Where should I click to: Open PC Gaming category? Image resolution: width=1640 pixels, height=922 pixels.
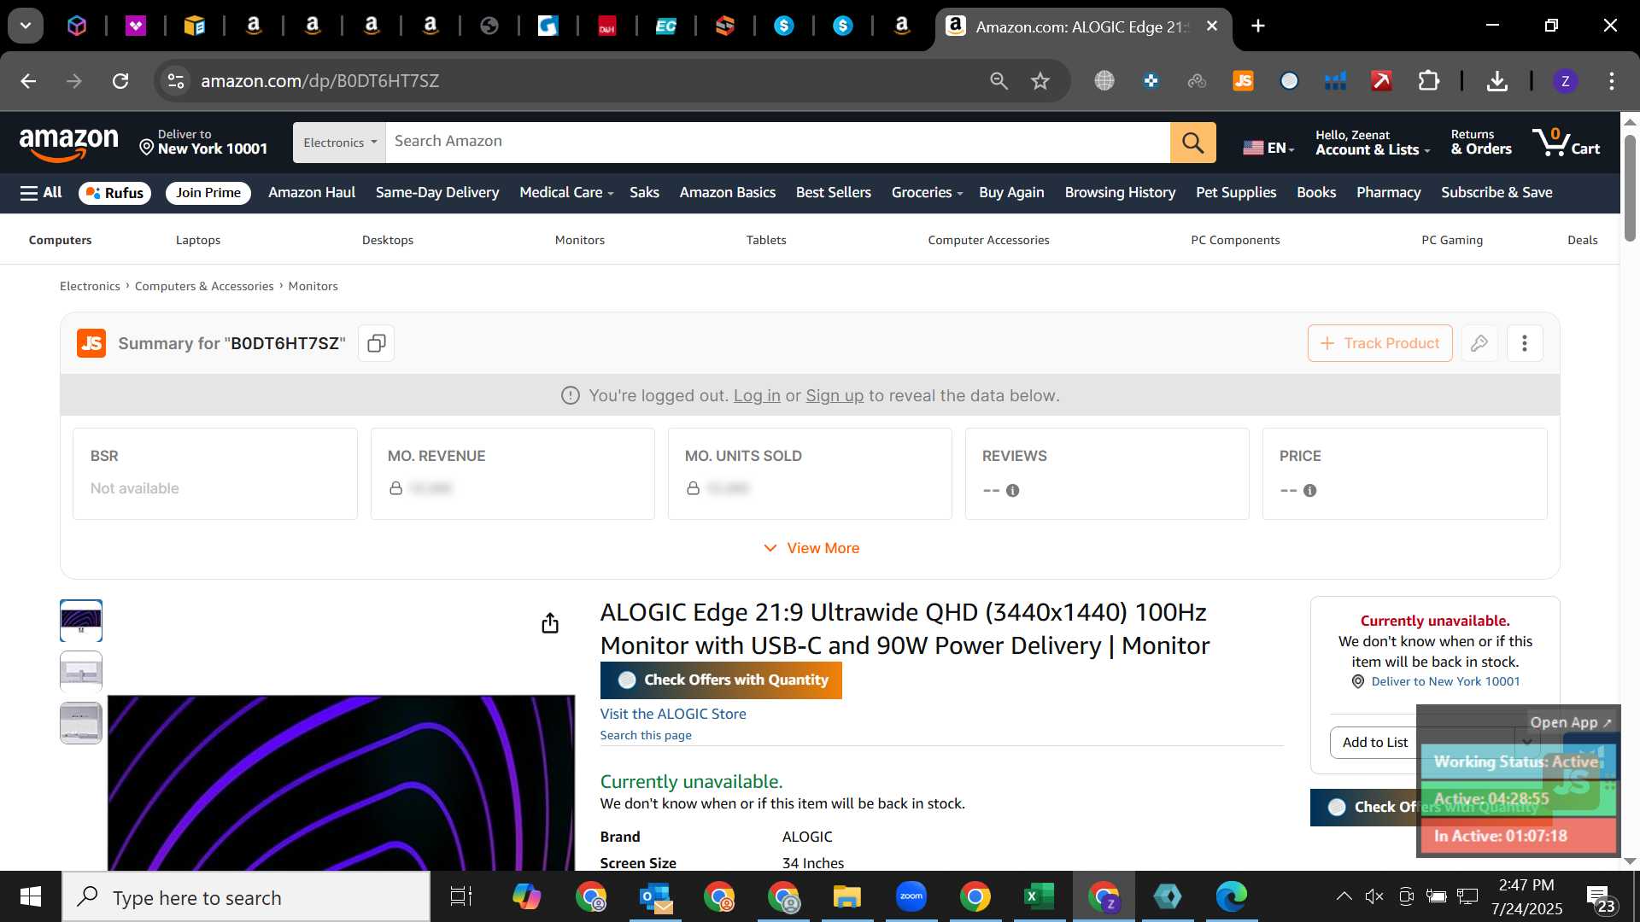tap(1451, 240)
